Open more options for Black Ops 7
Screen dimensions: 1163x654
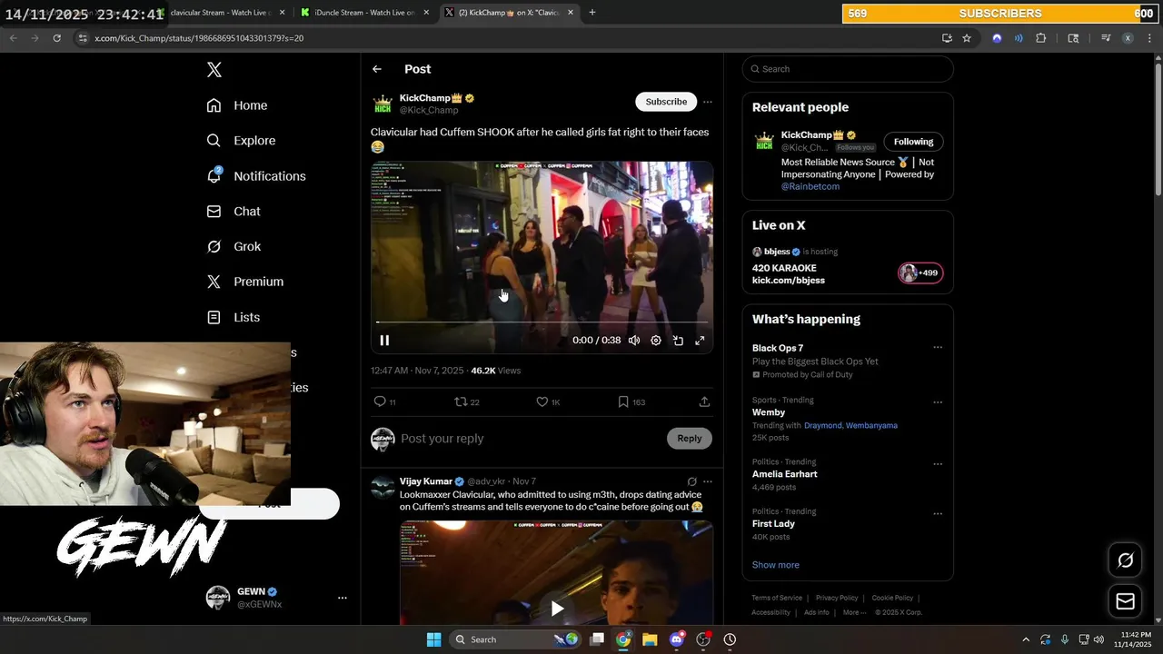[938, 347]
